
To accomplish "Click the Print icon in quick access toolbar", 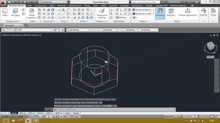I will [25, 2].
